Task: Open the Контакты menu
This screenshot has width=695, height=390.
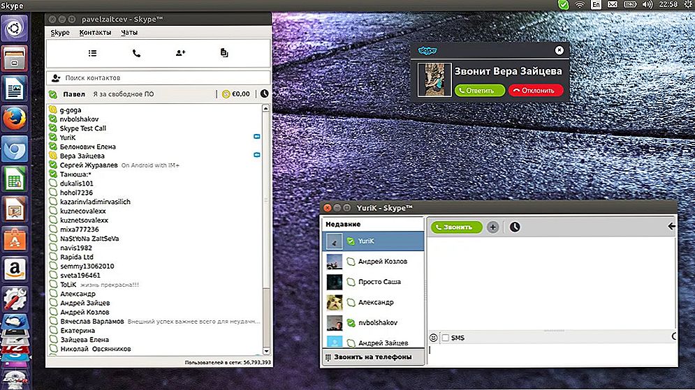Action: click(x=95, y=32)
